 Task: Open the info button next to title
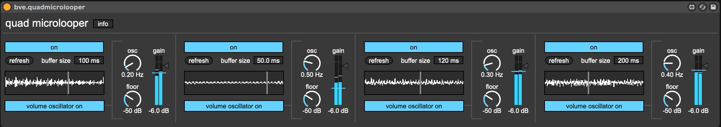[x=103, y=24]
